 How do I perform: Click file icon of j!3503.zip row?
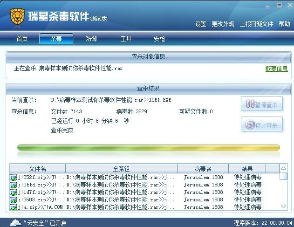pos(14,199)
